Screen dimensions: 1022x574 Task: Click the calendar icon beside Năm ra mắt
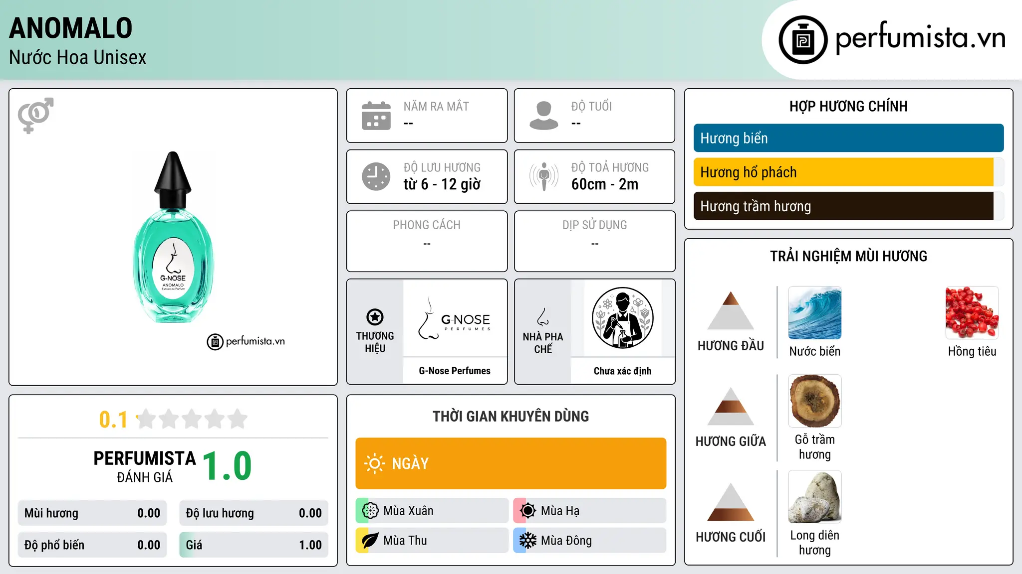click(x=376, y=116)
